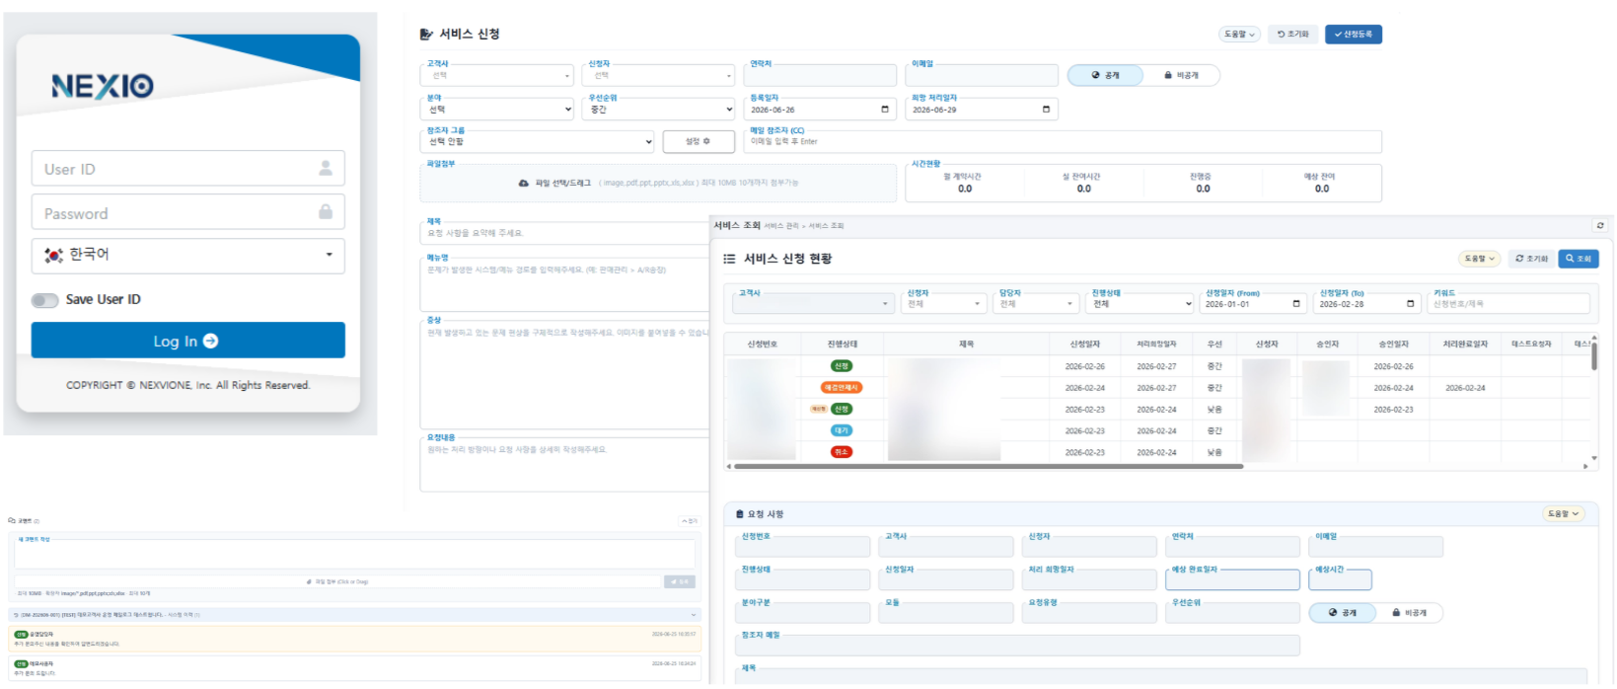Click the refresh icon in the 서비스 조회 header
This screenshot has height=689, width=1617.
pyautogui.click(x=1600, y=226)
